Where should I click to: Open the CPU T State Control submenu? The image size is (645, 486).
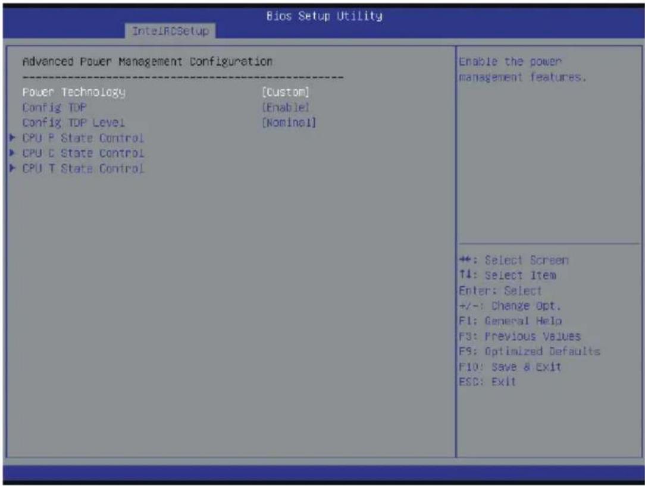pos(83,168)
